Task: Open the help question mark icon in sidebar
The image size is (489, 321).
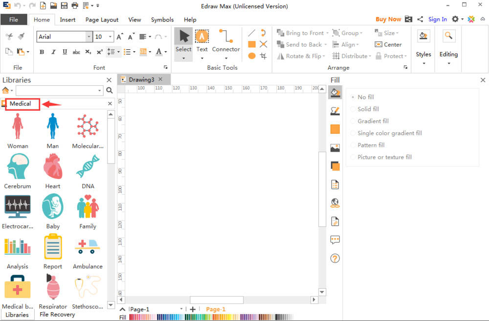Action: pyautogui.click(x=335, y=259)
